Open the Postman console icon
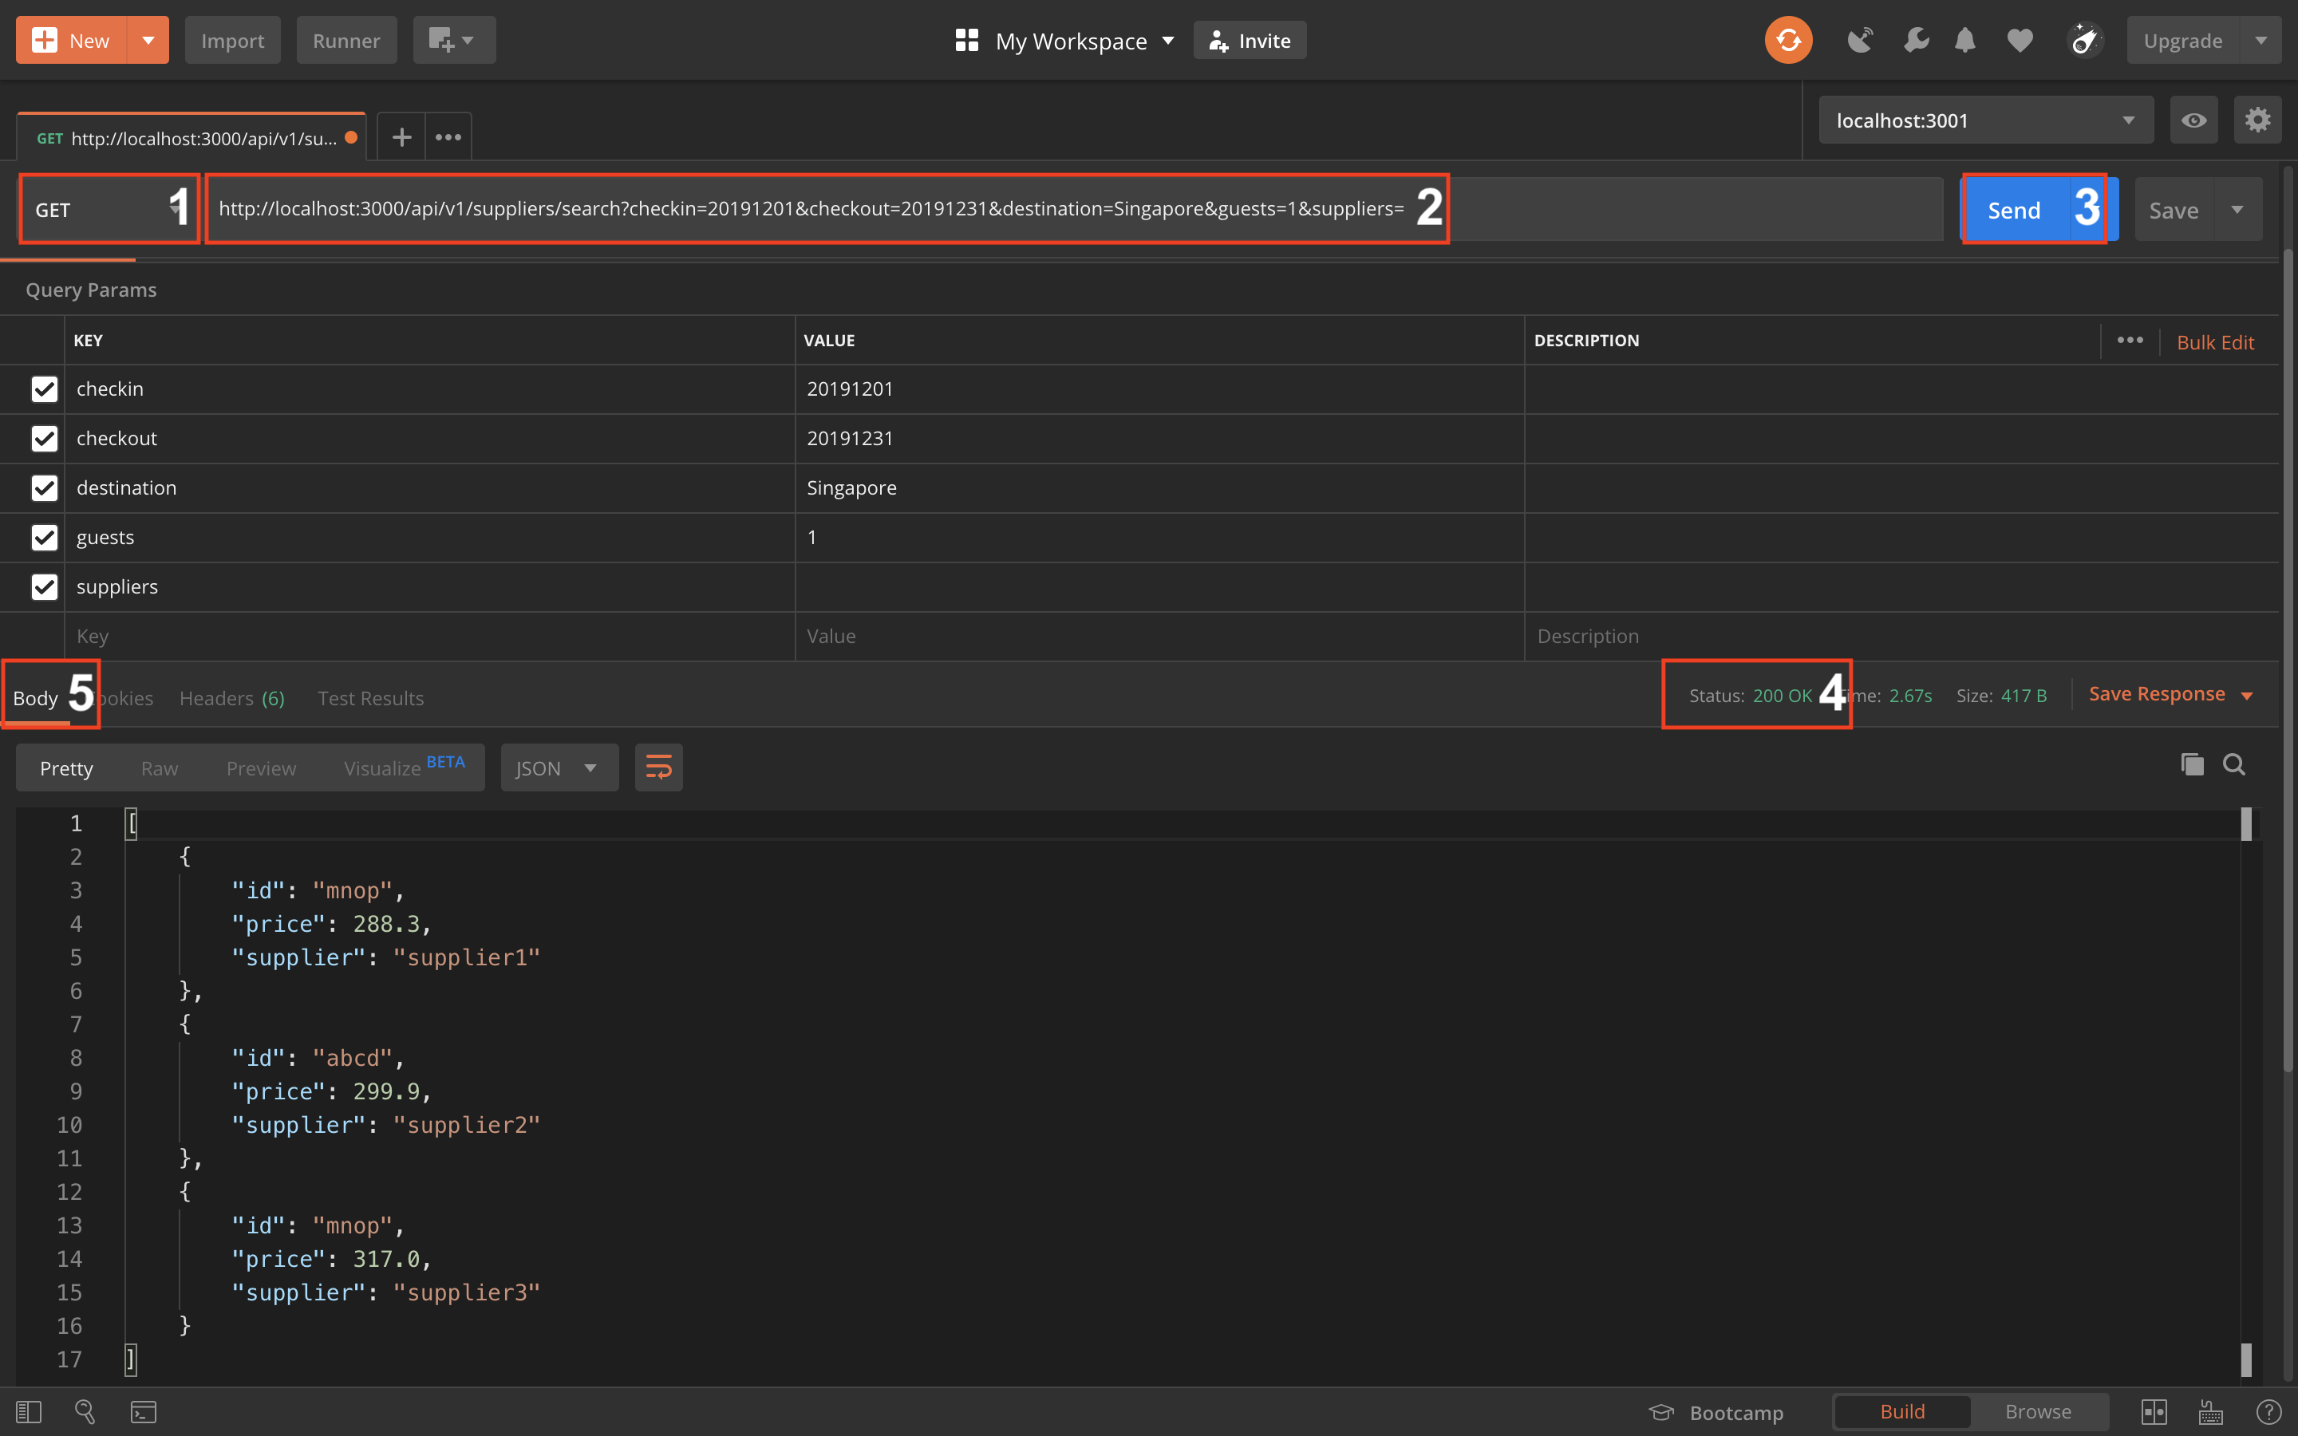The height and width of the screenshot is (1436, 2298). (144, 1412)
